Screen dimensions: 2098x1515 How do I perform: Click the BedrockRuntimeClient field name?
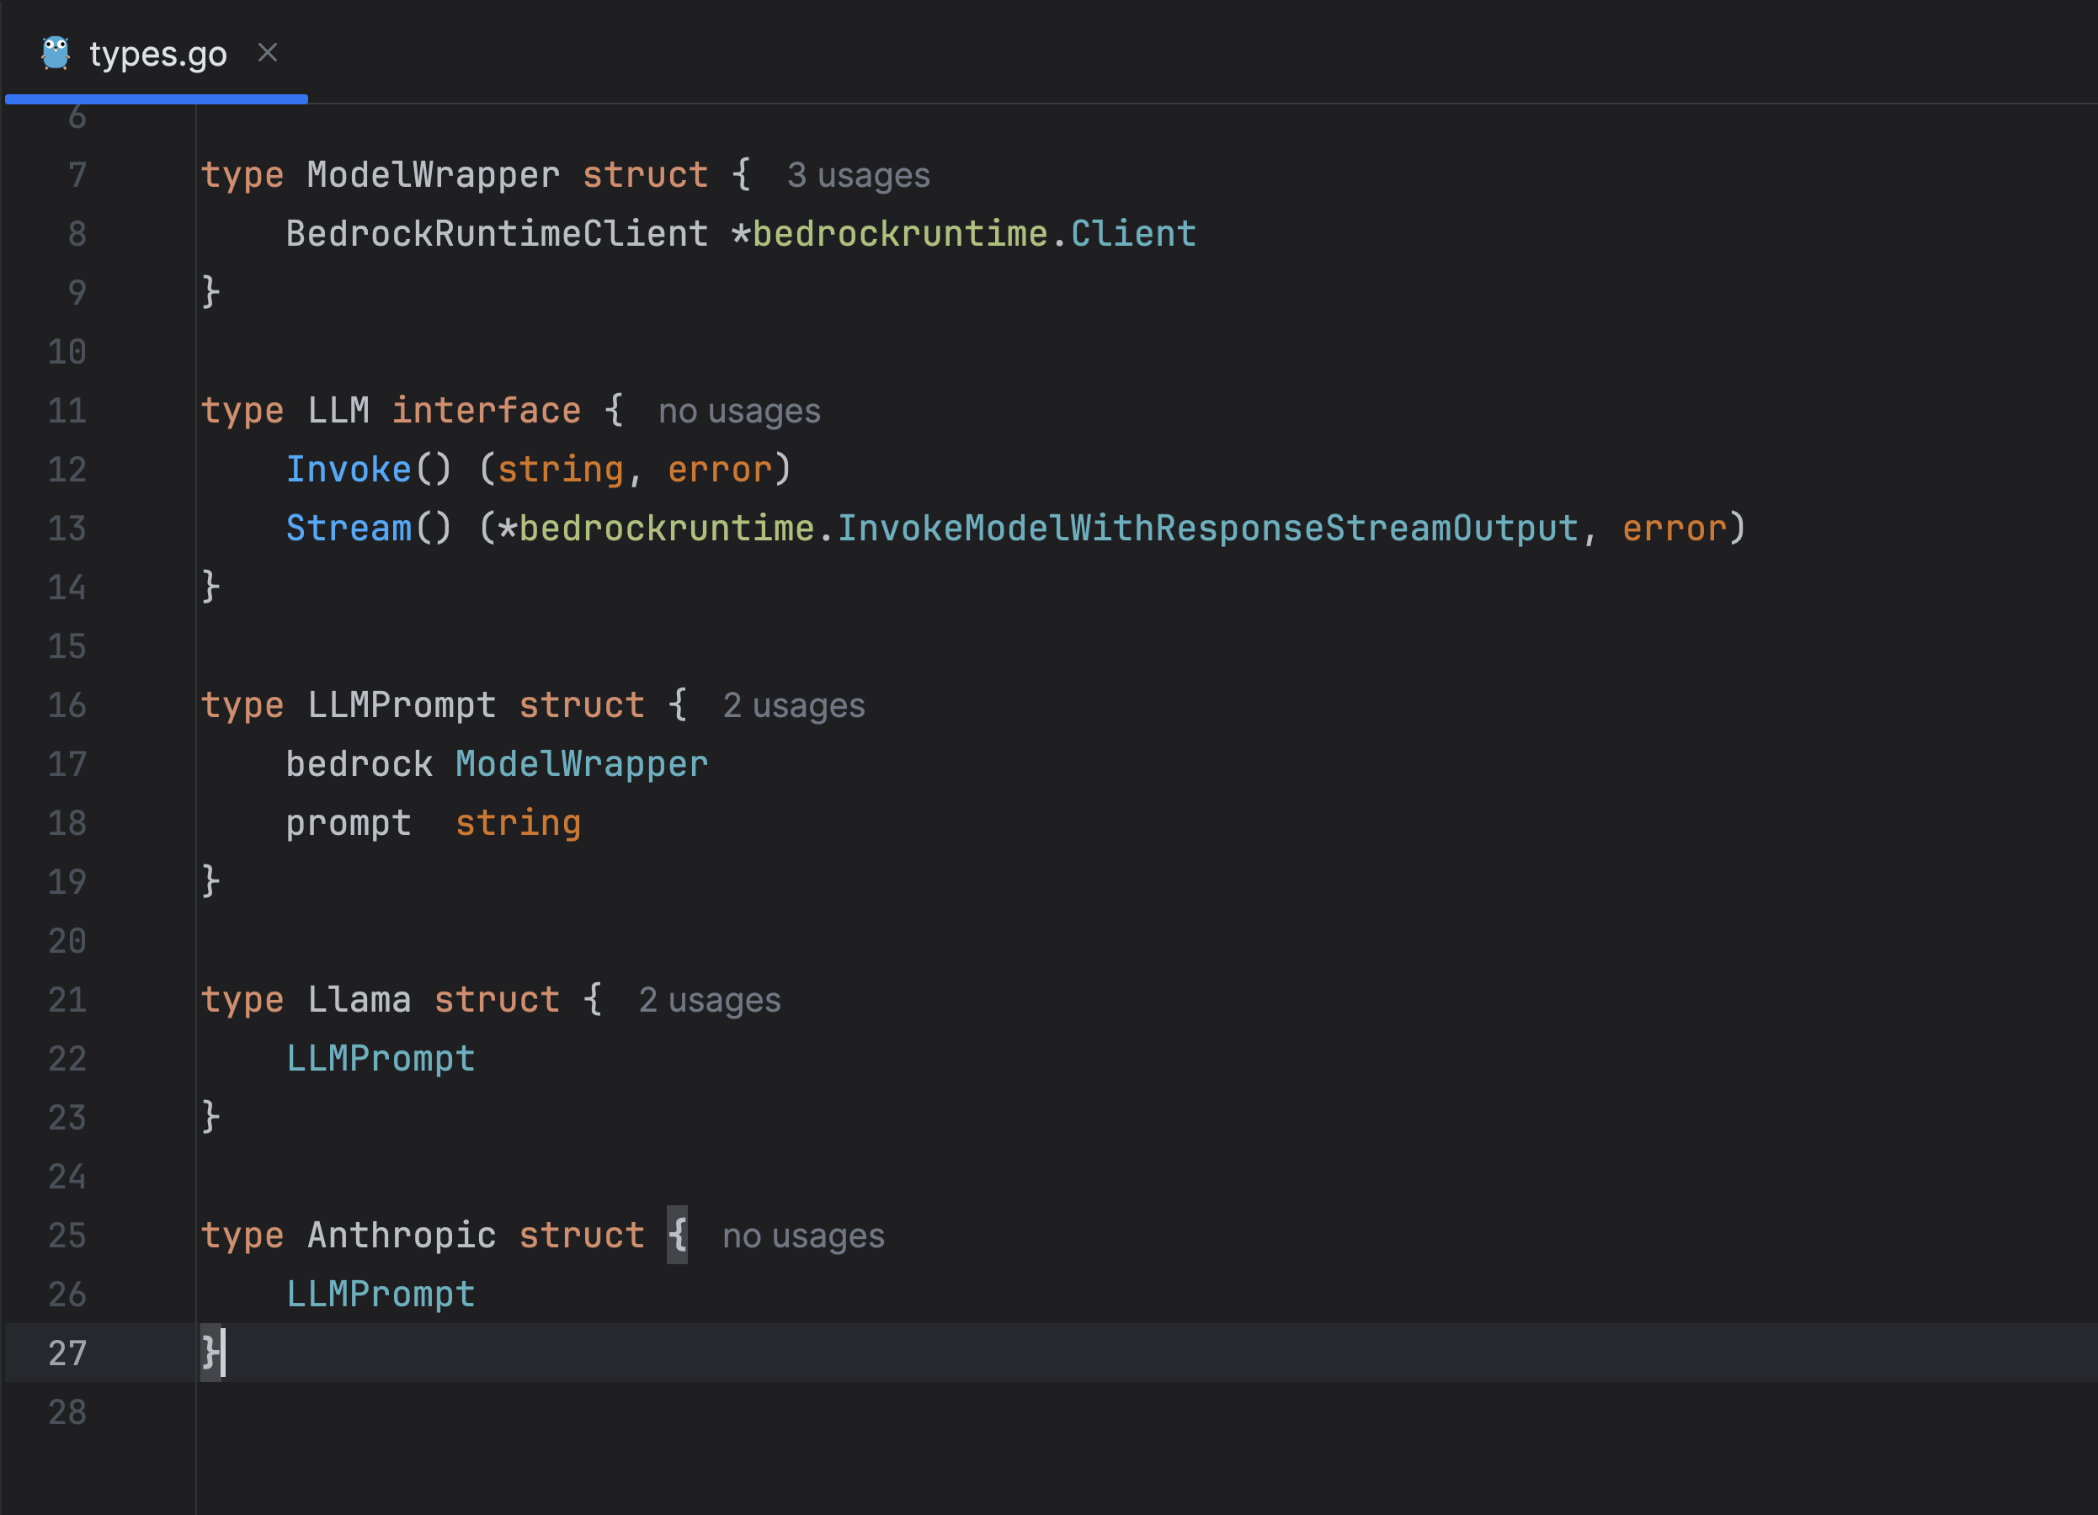click(x=497, y=234)
